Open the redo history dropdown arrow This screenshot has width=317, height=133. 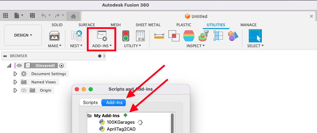[63, 16]
